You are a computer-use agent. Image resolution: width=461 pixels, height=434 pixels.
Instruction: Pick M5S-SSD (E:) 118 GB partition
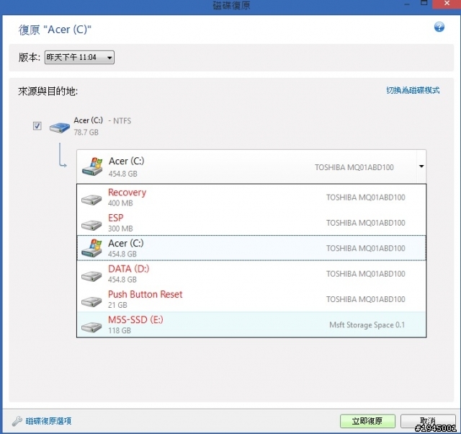point(251,324)
